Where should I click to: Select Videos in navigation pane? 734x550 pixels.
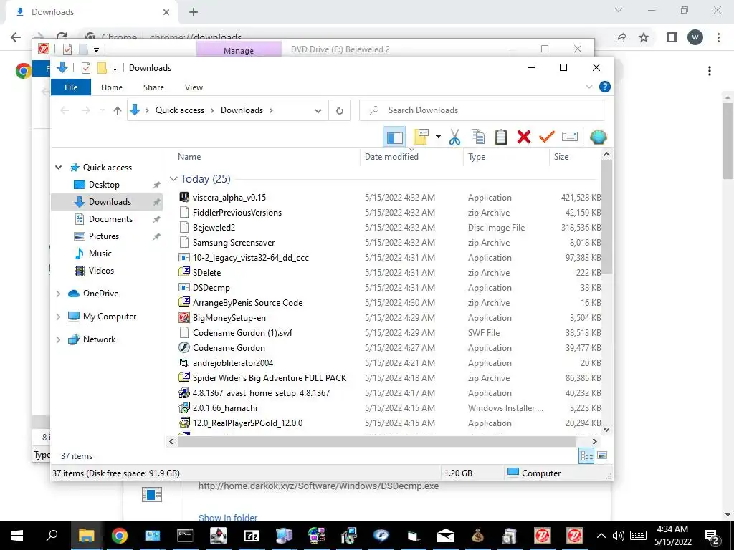tap(101, 271)
